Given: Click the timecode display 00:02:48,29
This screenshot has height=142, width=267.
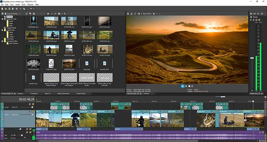Looking at the screenshot, I should pyautogui.click(x=27, y=99).
